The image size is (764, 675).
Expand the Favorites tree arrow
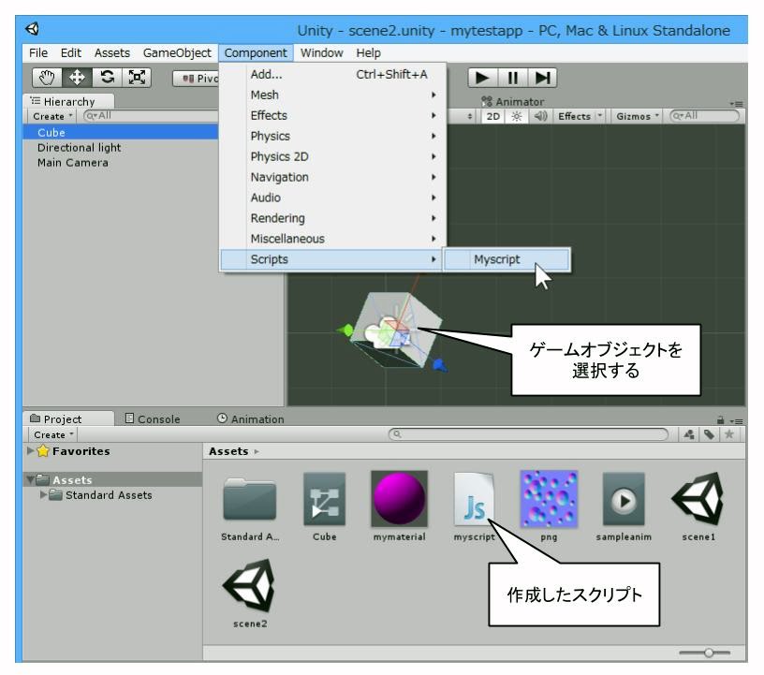(x=31, y=451)
